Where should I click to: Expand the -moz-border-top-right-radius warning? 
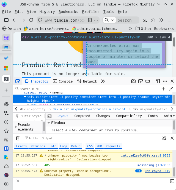[x=45, y=155]
